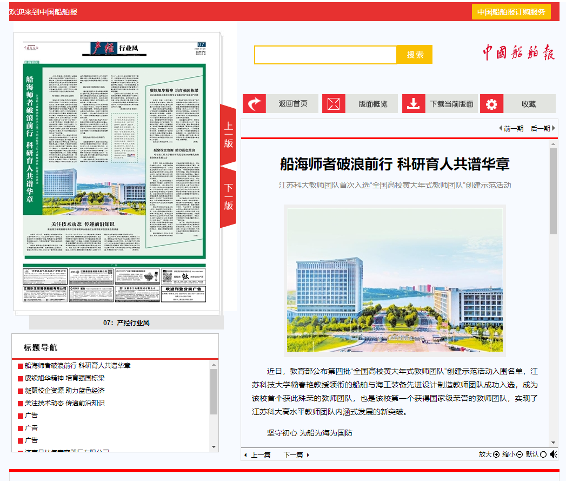Image resolution: width=566 pixels, height=481 pixels.
Task: Flip to next page with 下一版 tab
Action: point(228,197)
